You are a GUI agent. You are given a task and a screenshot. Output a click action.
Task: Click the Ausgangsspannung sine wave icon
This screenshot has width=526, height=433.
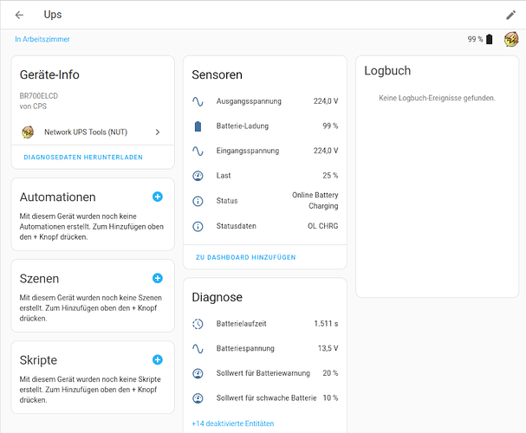pyautogui.click(x=198, y=101)
